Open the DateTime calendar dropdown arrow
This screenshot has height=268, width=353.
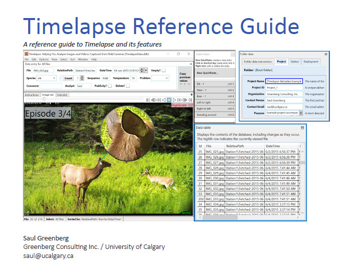(146, 70)
